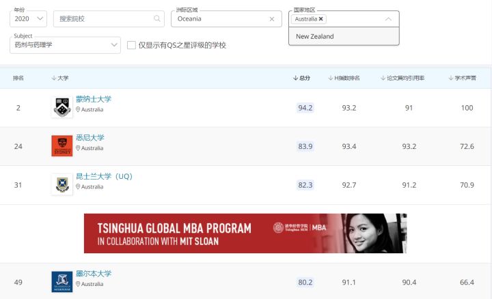Clear the Oceania region selection

272,19
